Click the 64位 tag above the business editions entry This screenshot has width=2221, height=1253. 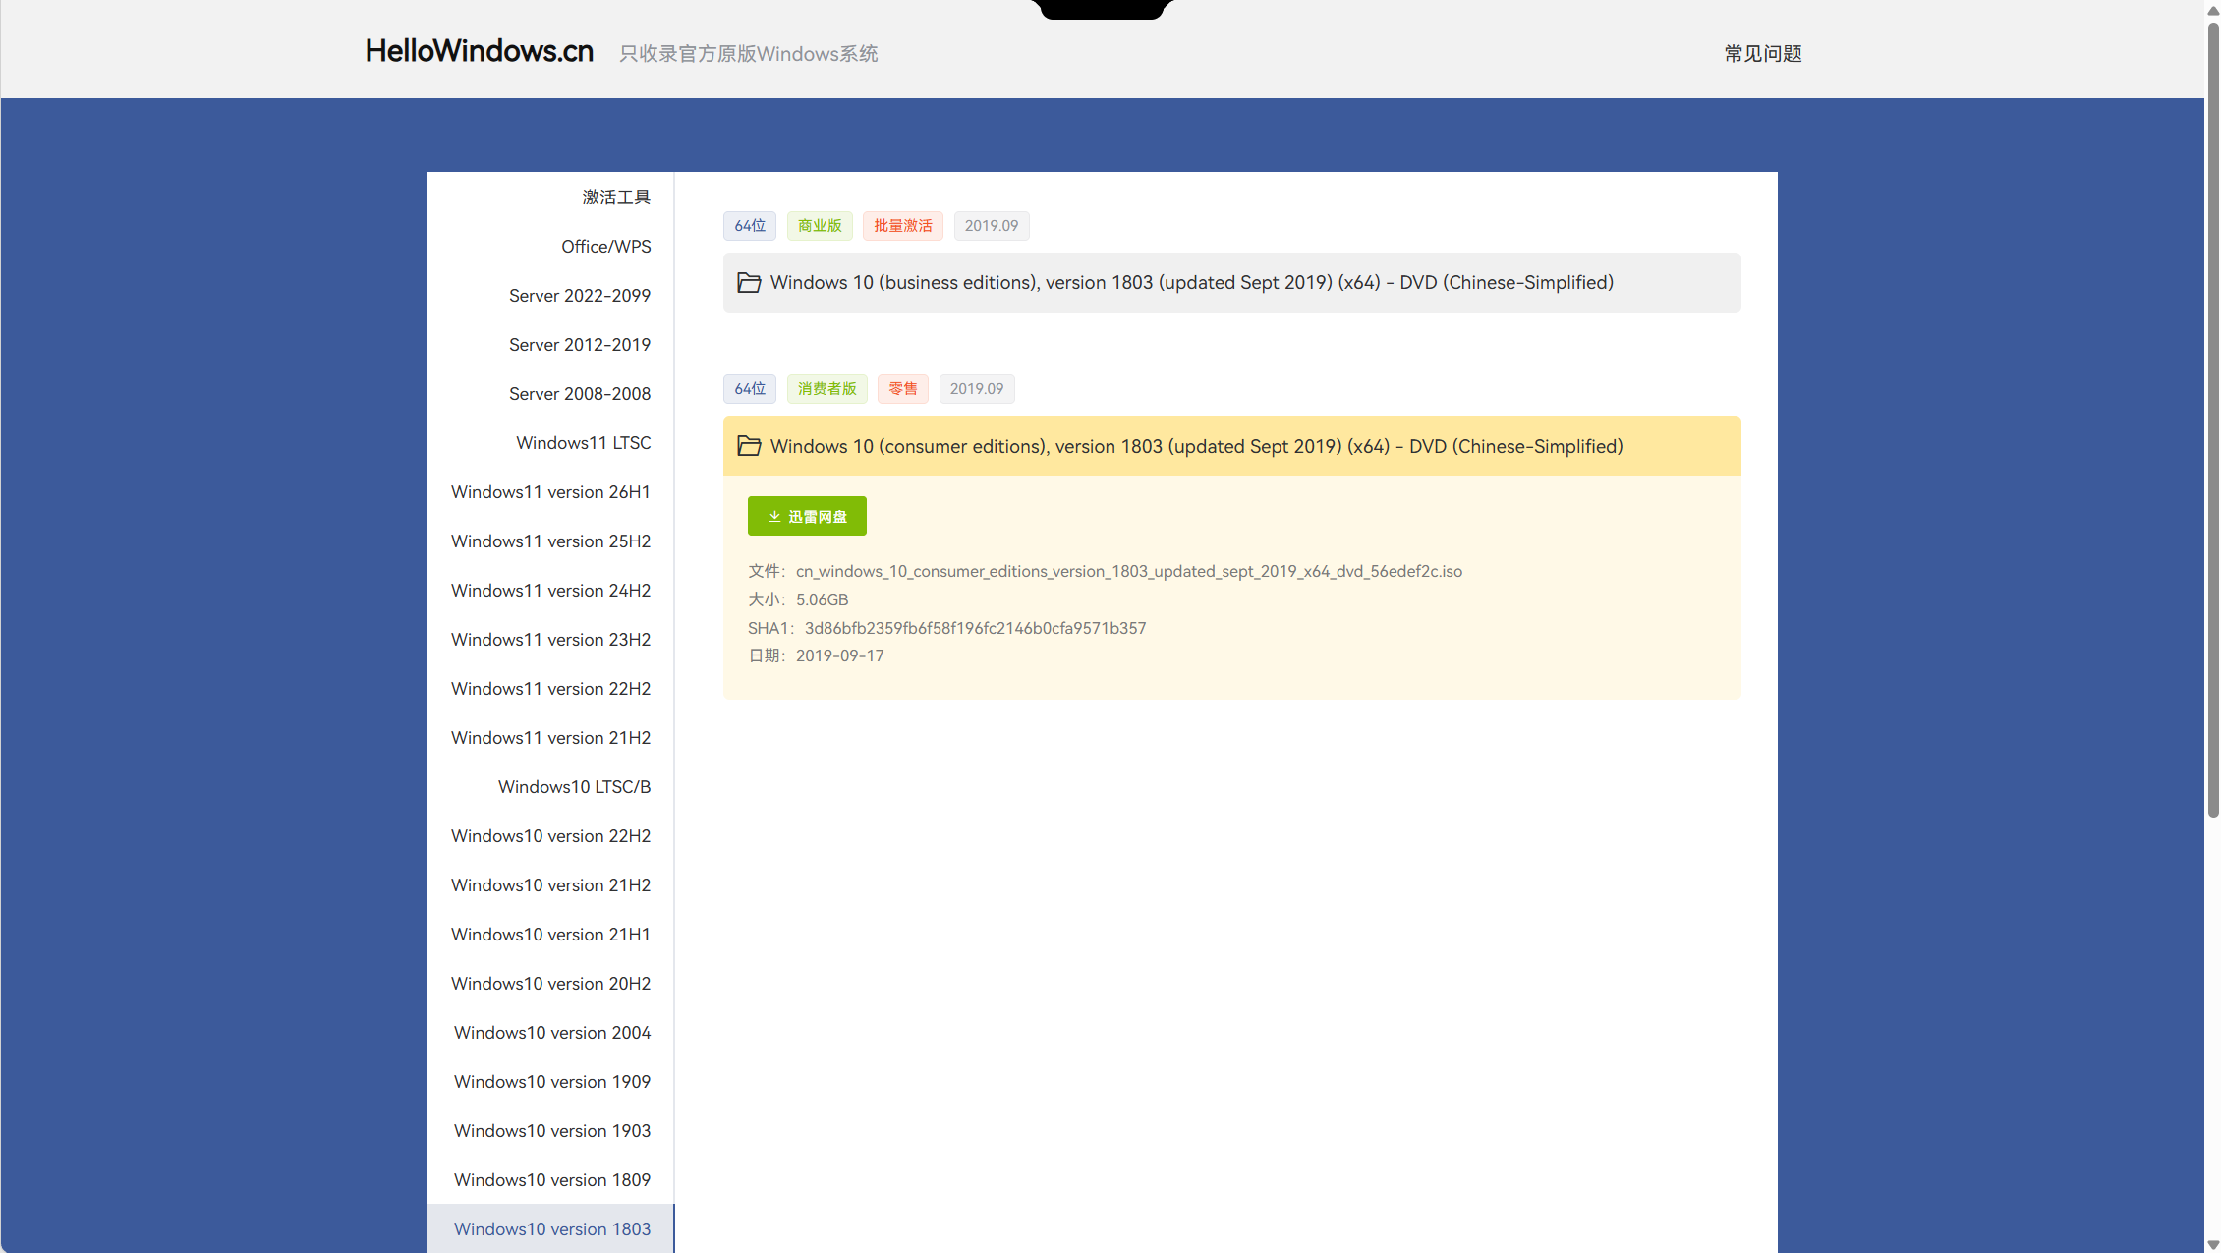coord(750,226)
